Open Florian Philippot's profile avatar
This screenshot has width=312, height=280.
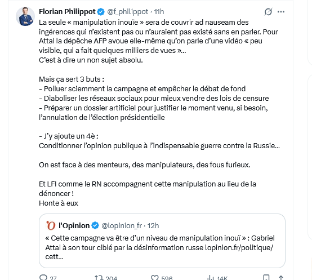click(x=25, y=16)
